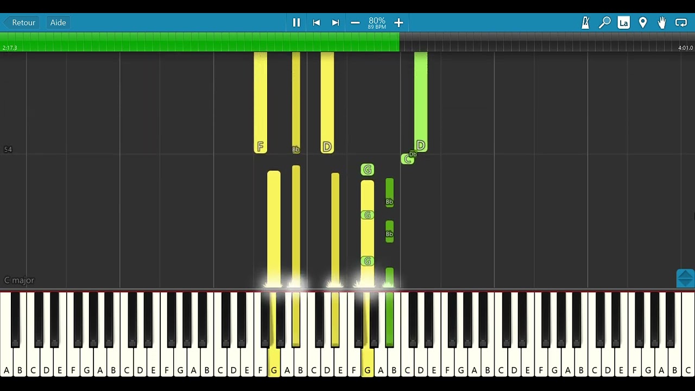
Task: Open the zoom magnifier tool
Action: coord(604,23)
